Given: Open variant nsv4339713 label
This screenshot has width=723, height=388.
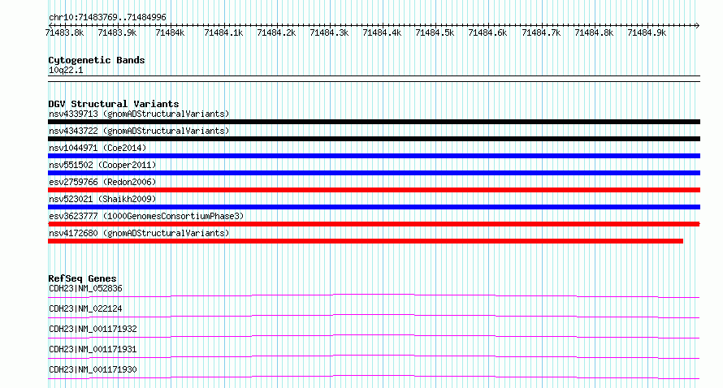Looking at the screenshot, I should (x=139, y=114).
